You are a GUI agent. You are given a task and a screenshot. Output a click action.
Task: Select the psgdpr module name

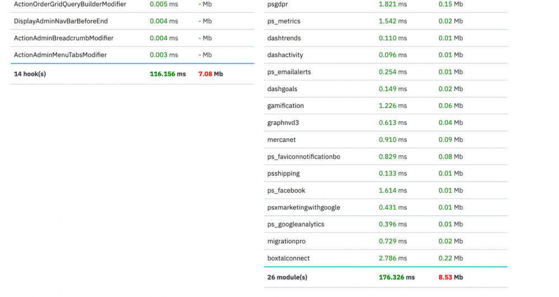(278, 4)
